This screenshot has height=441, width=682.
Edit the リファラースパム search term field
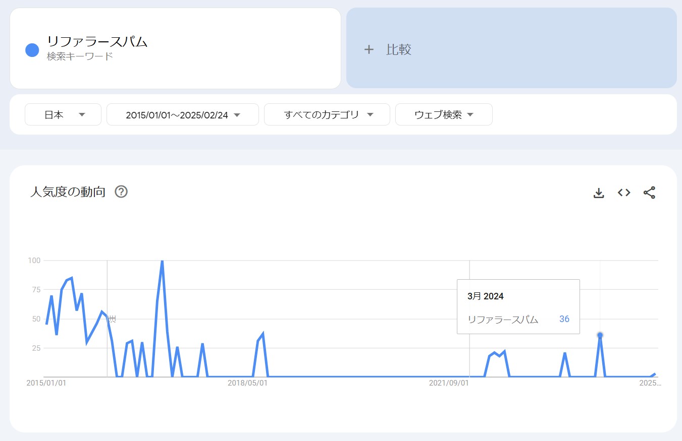tap(97, 41)
